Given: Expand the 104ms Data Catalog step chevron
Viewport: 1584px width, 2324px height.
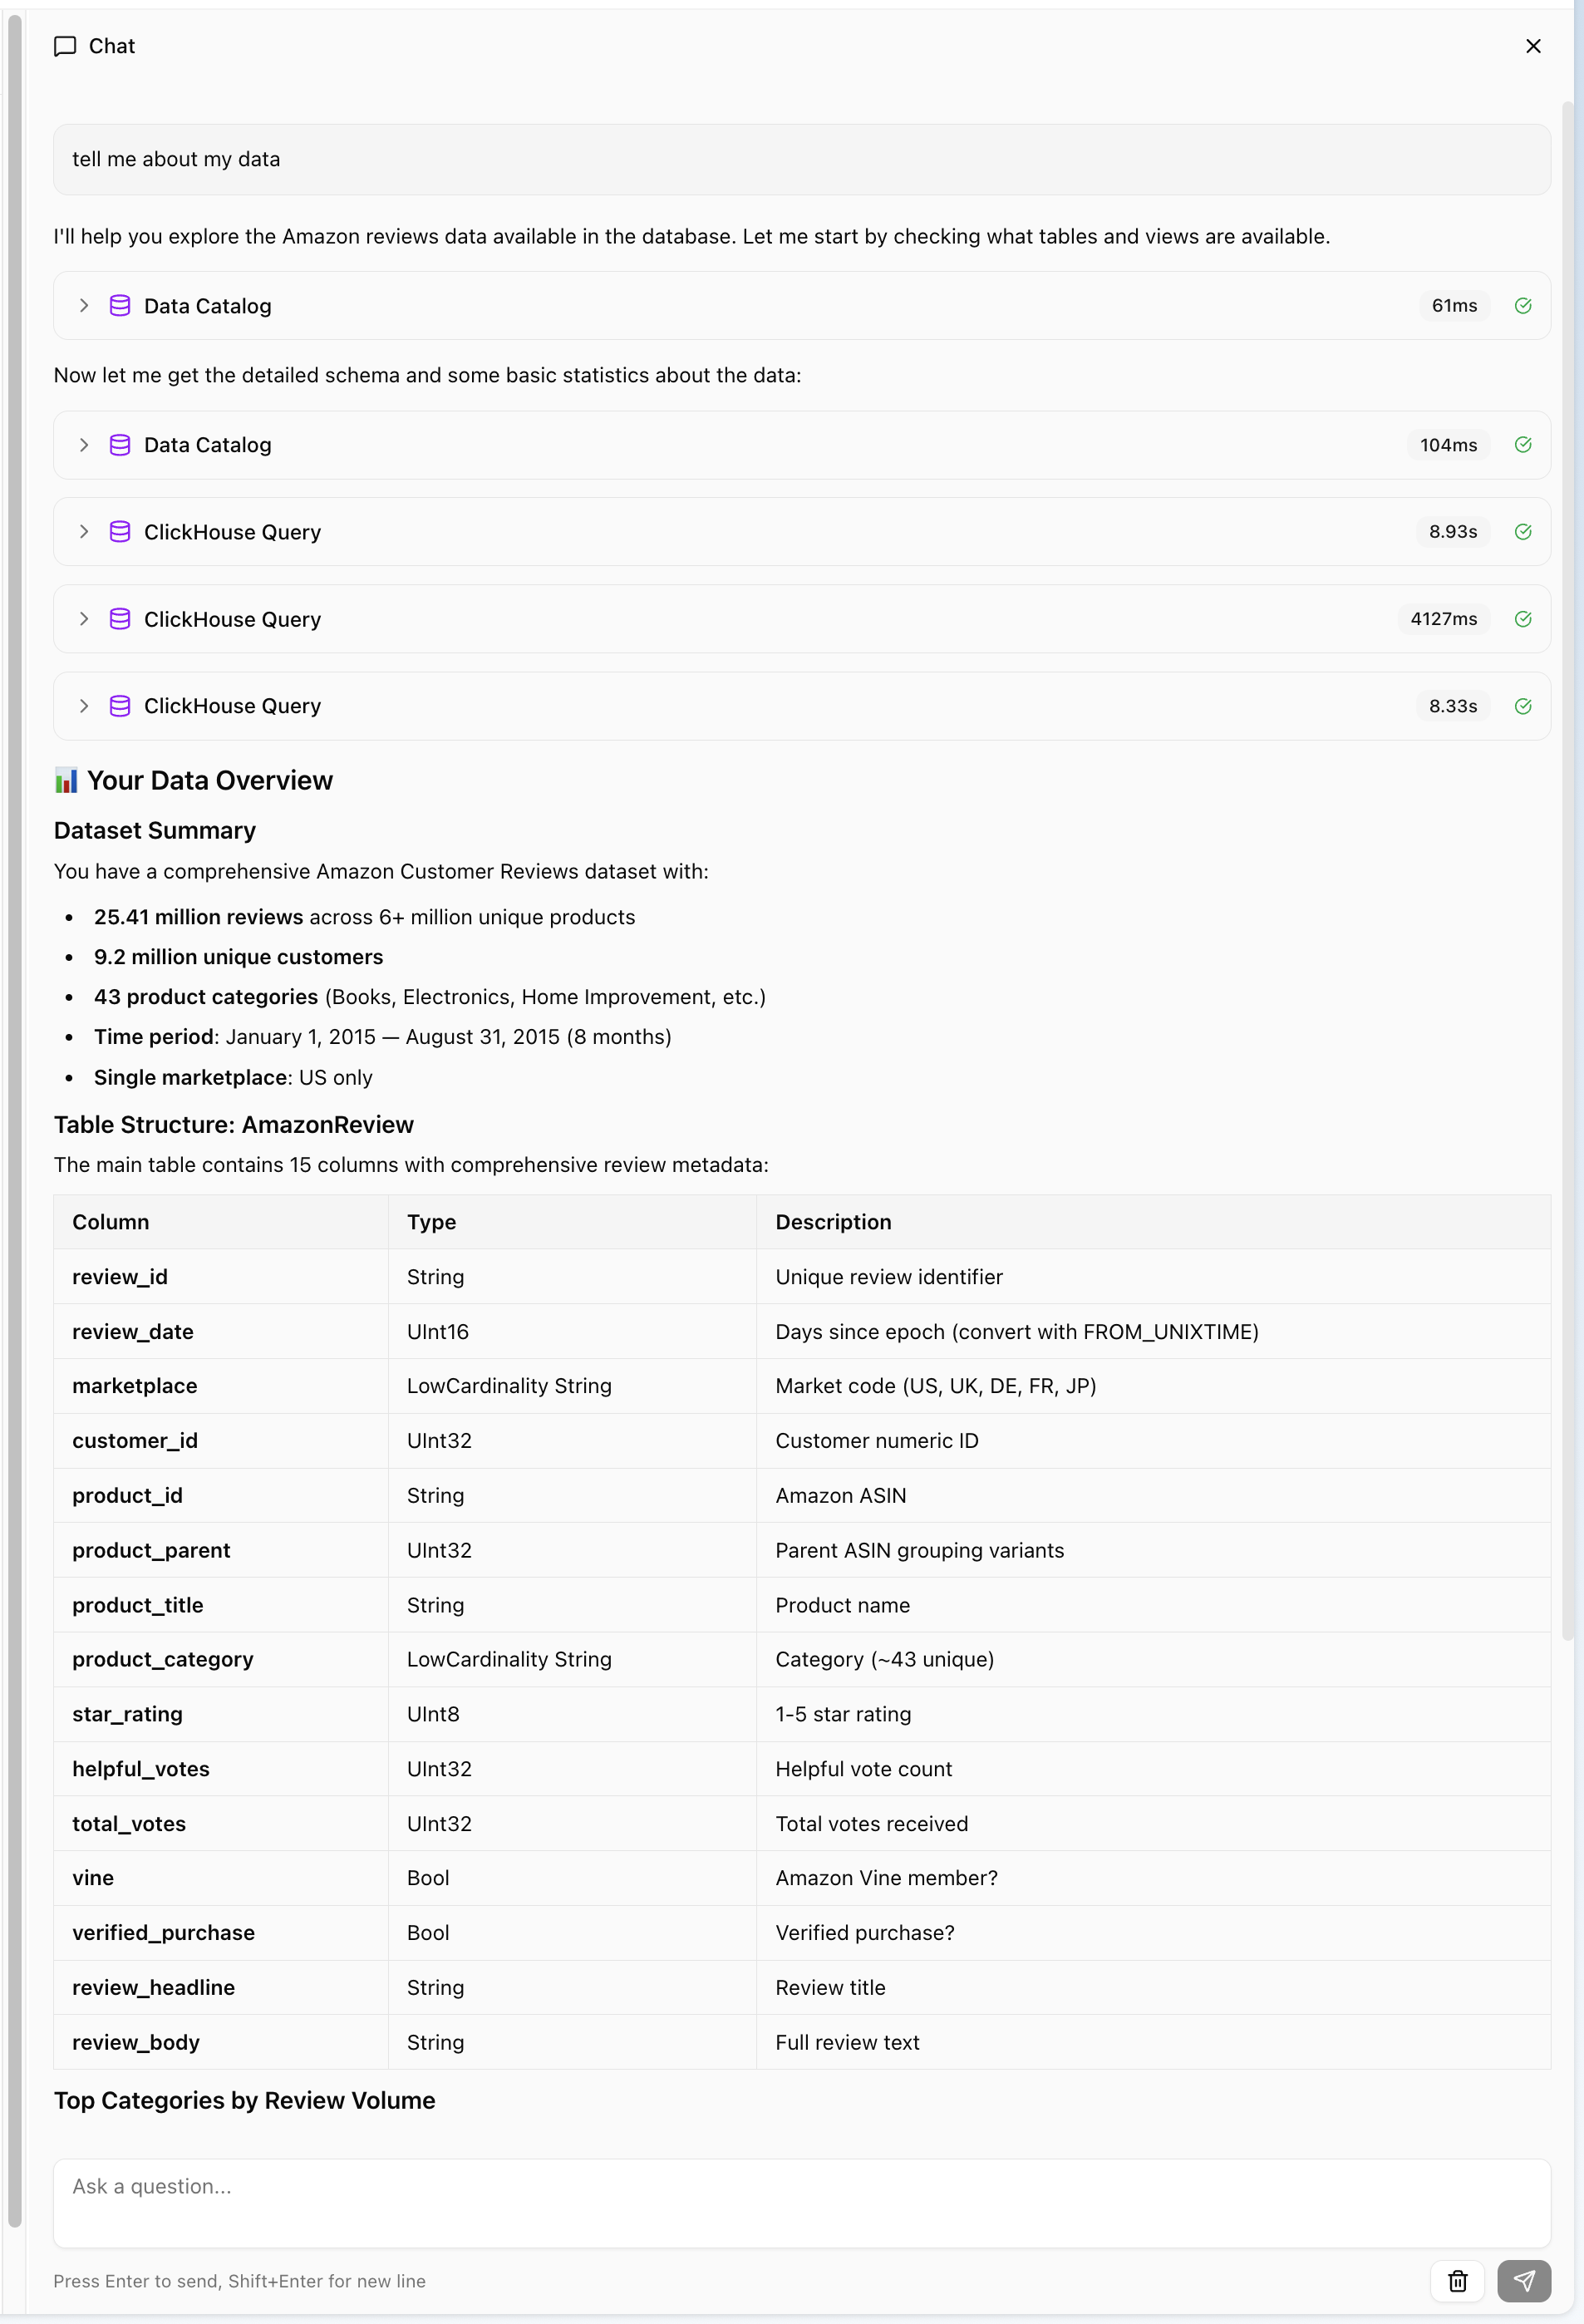Looking at the screenshot, I should pos(84,445).
